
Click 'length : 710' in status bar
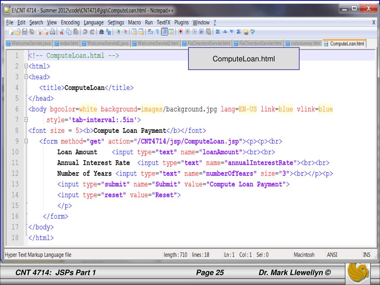[x=176, y=255]
